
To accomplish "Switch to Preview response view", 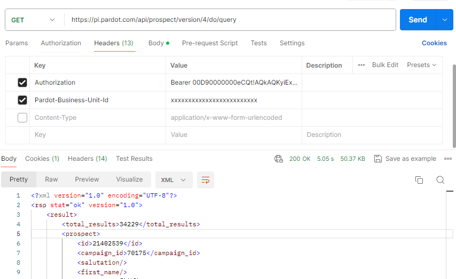I will pyautogui.click(x=87, y=179).
